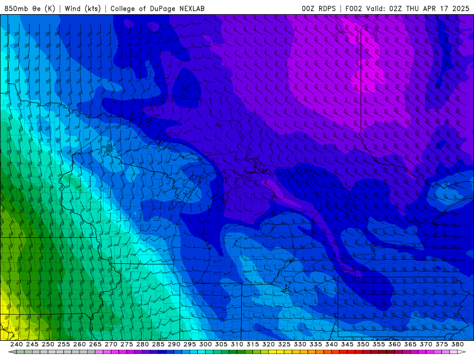The width and height of the screenshot is (474, 355).
Task: Click the 'College of DuPage NEXLAB' label
Action: pos(157,8)
